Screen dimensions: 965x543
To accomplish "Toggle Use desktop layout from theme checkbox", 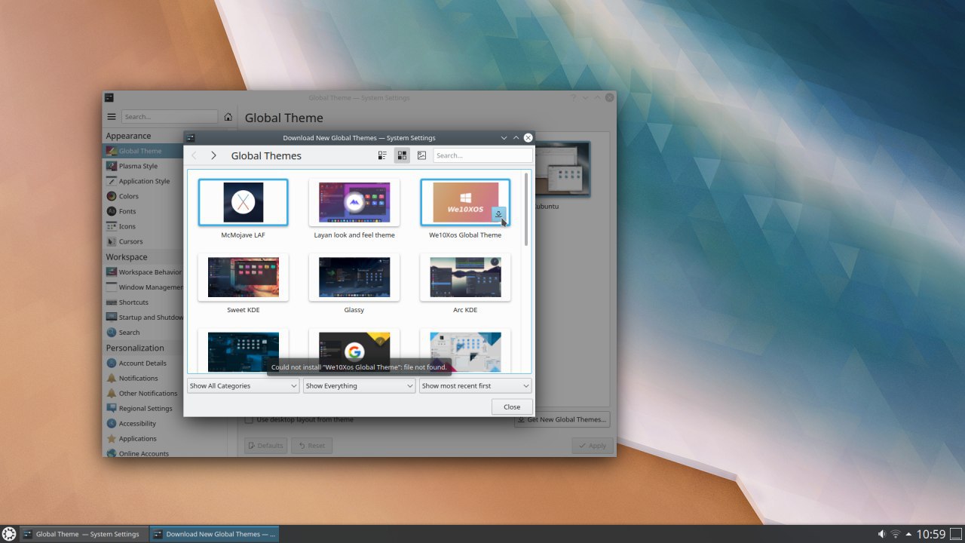I will (249, 419).
